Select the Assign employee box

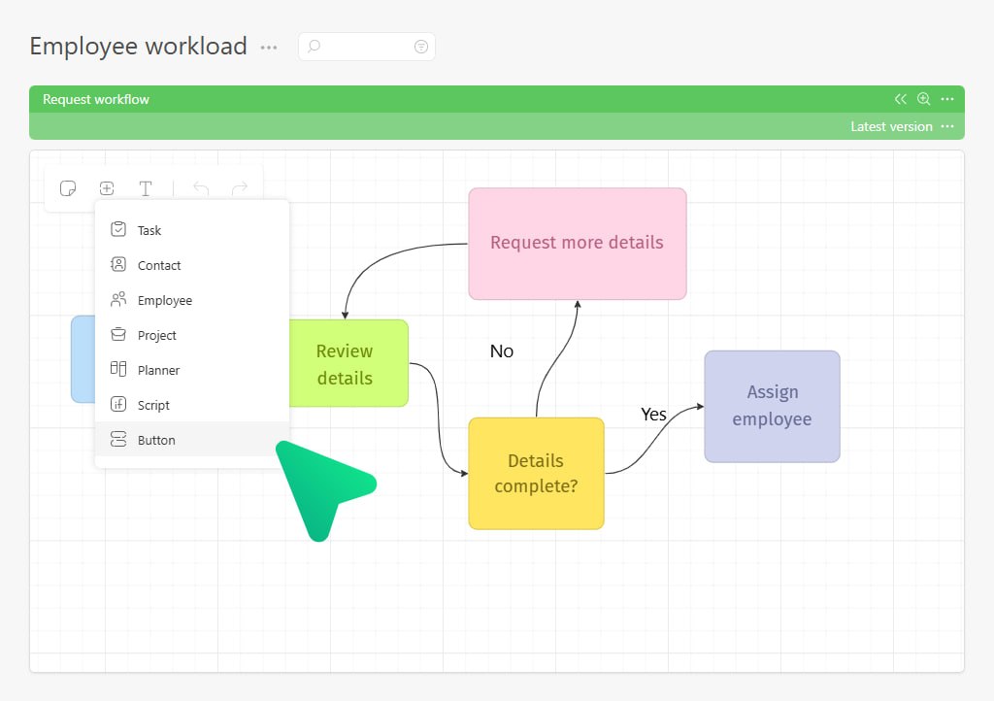772,406
